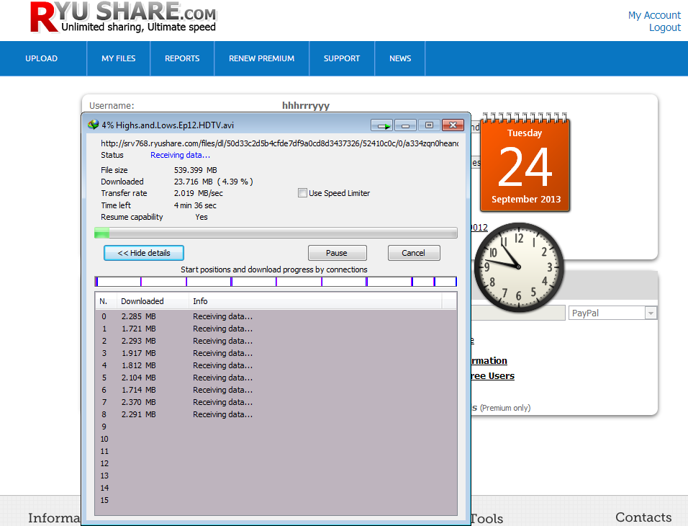Image resolution: width=688 pixels, height=526 pixels.
Task: Click the My Account link
Action: coord(654,15)
